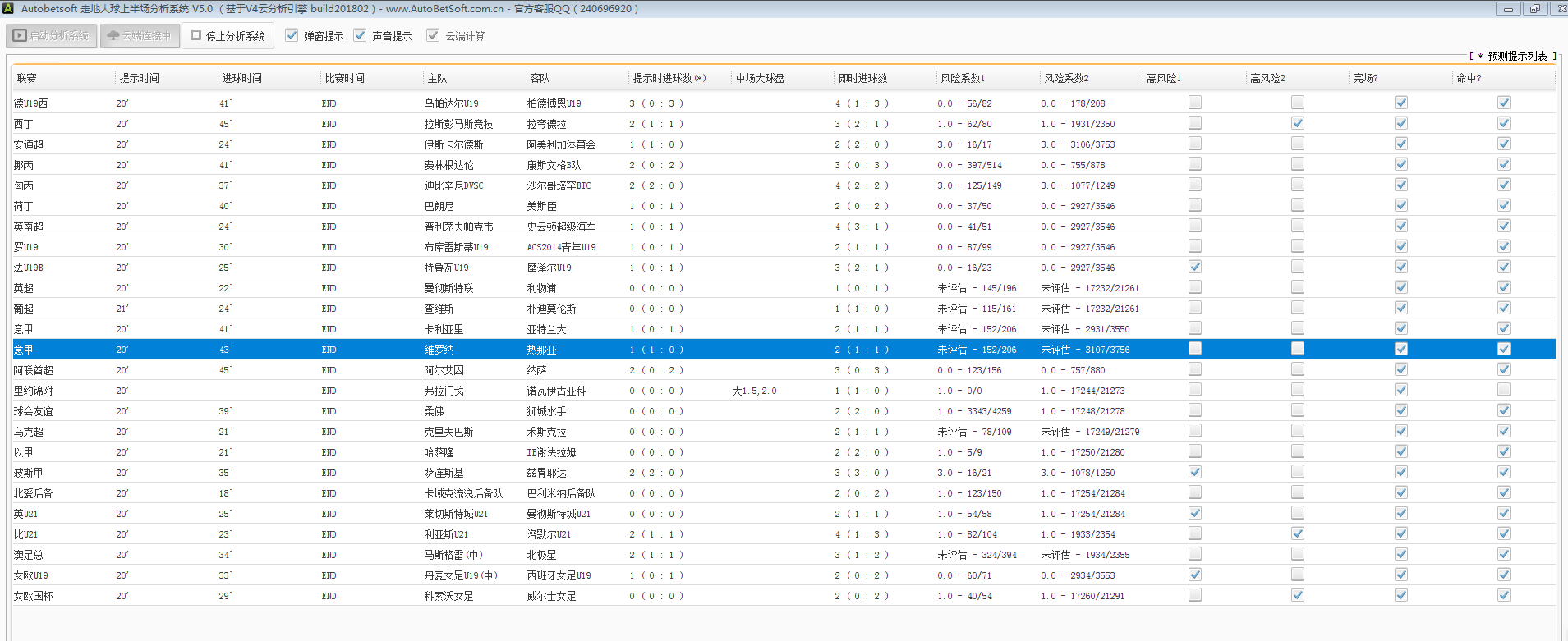The image size is (1568, 641).
Task: Click the 预测提示列表 panel label
Action: pyautogui.click(x=1516, y=56)
